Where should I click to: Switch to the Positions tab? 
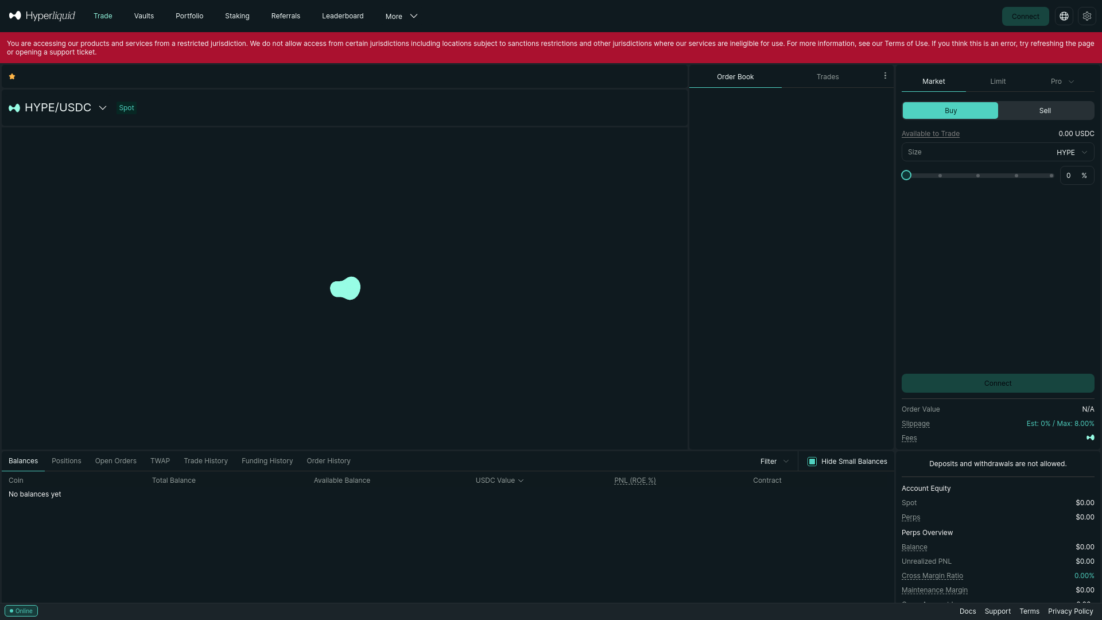[67, 461]
